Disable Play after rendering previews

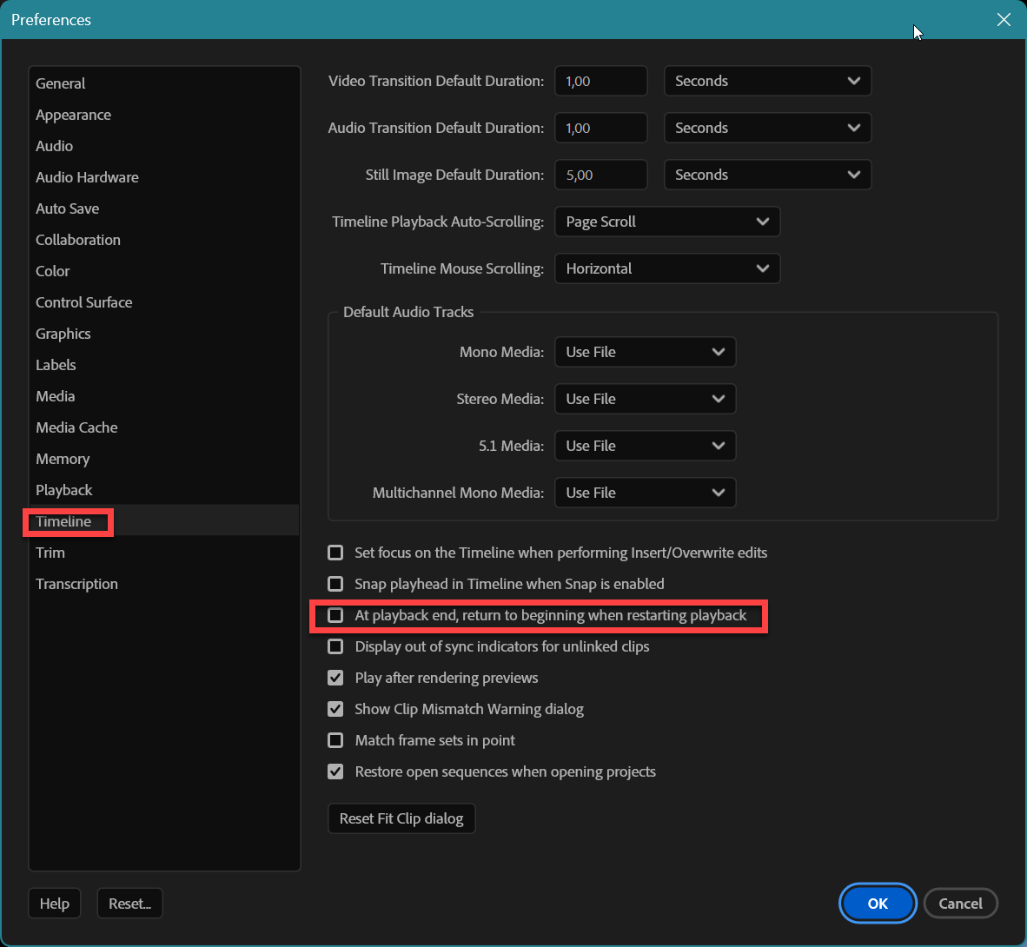(x=335, y=678)
